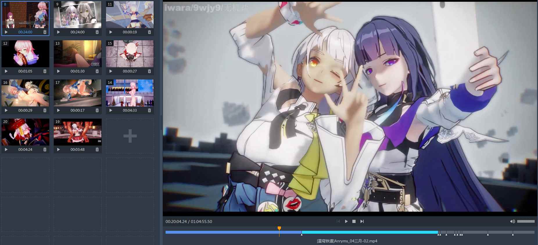Screen dimensions: 538x245
Task: Click clip 17's duration 00:00:17
Action: [x=78, y=110]
